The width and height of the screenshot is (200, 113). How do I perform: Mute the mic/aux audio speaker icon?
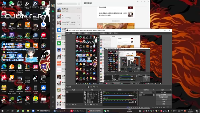[132, 95]
